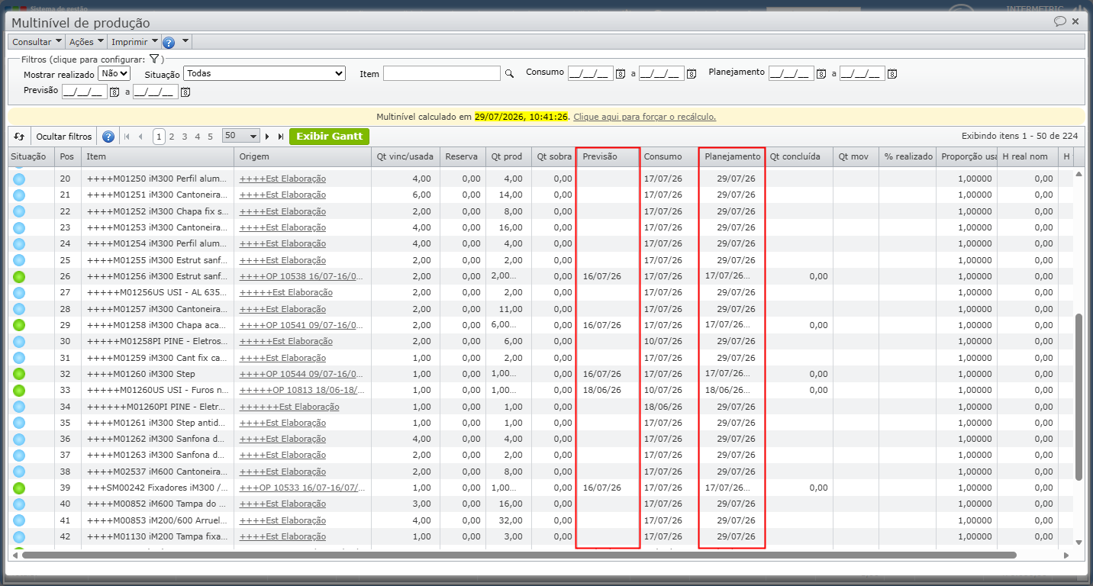
Task: Open the filter configuration funnel icon
Action: (x=153, y=59)
